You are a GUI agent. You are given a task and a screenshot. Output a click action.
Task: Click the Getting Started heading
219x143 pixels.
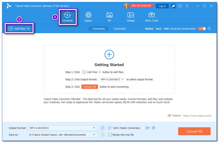[109, 65]
